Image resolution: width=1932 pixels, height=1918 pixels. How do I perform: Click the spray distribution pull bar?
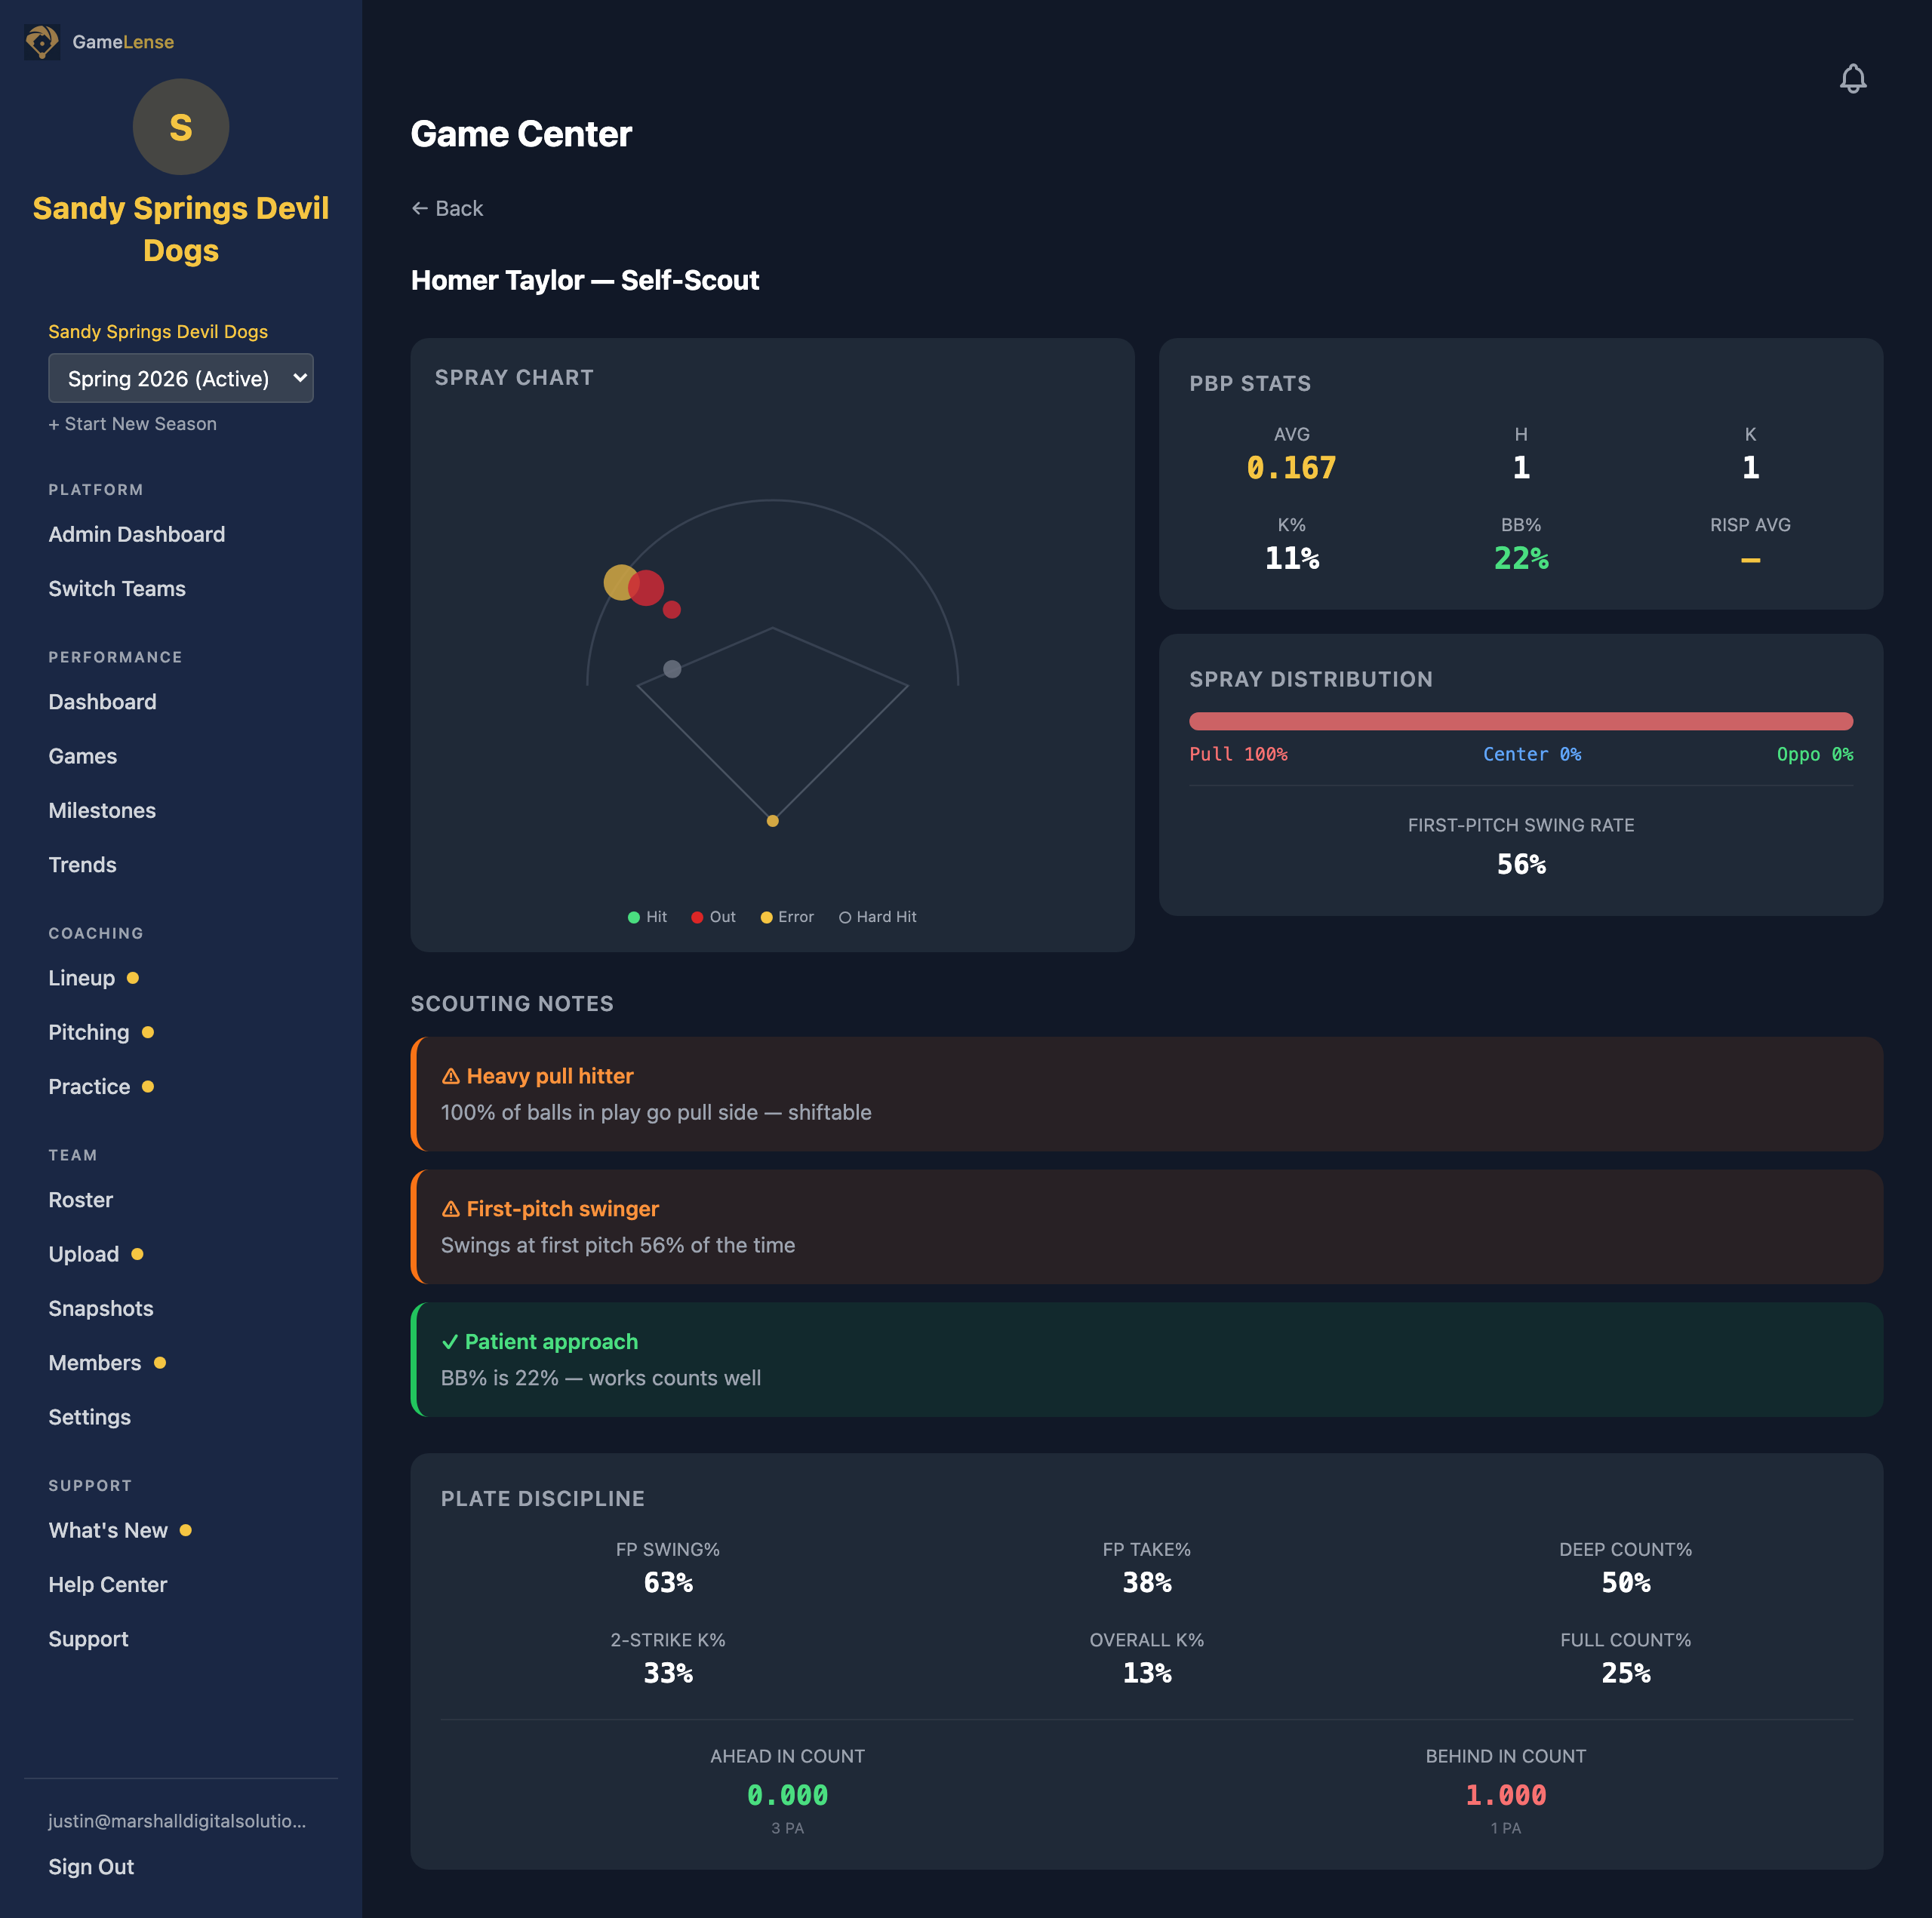tap(1521, 721)
